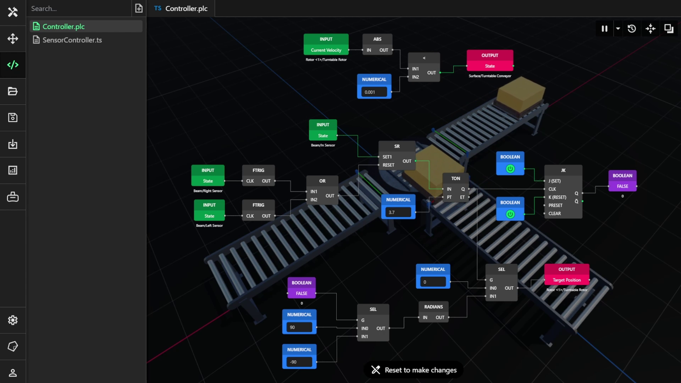Open the user account icon
This screenshot has width=681, height=383.
tap(13, 373)
